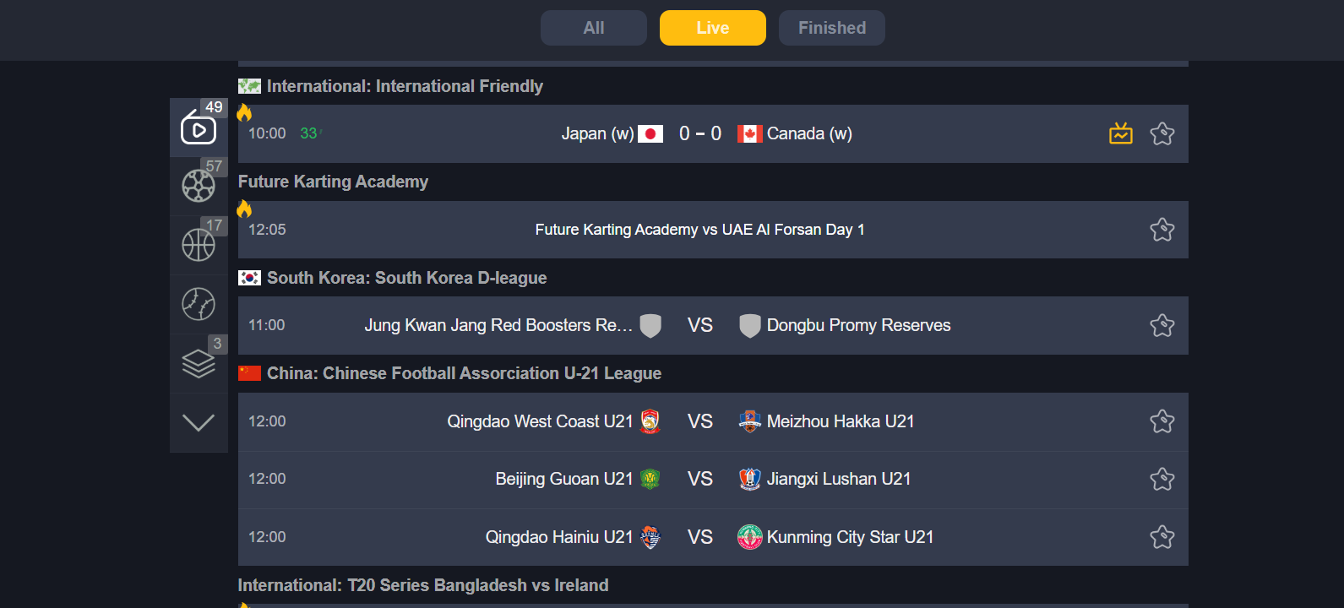1344x608 pixels.
Task: Open the stacked layers sports icon
Action: (199, 364)
